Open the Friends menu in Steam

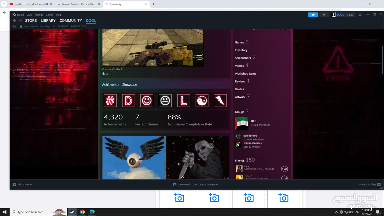[x=39, y=15]
